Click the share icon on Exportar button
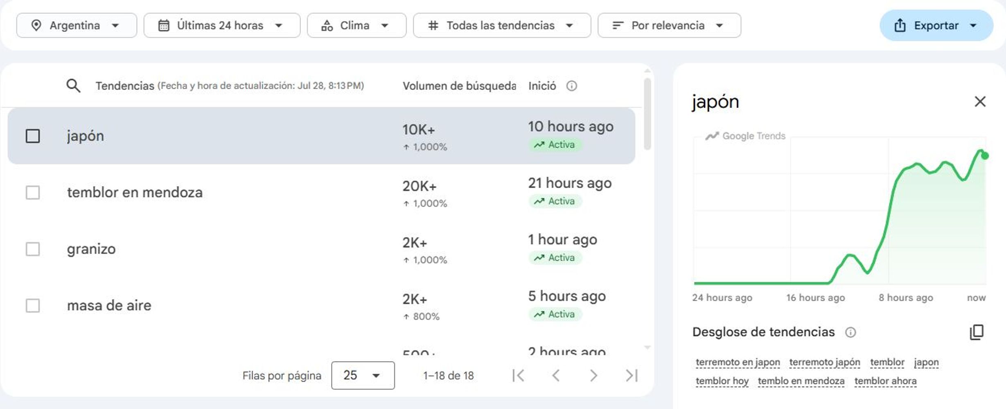 (x=900, y=25)
